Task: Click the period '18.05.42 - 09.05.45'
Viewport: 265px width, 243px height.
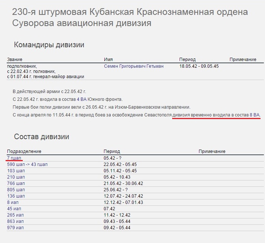Action: [x=199, y=66]
